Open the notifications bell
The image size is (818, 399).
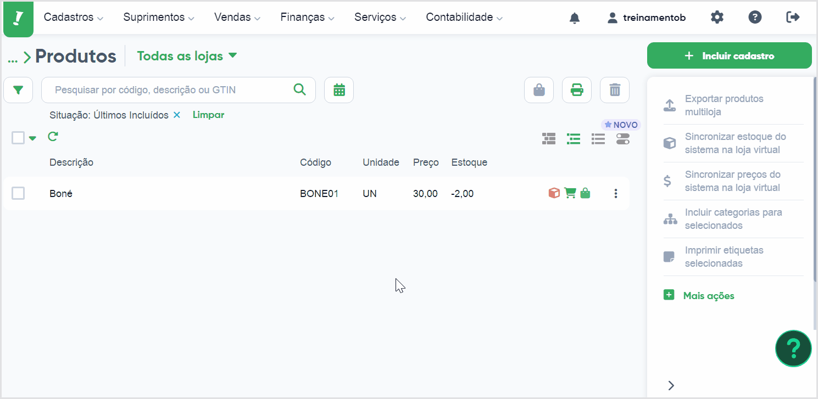click(575, 18)
